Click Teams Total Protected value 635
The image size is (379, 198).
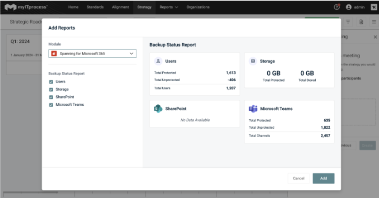click(x=327, y=120)
